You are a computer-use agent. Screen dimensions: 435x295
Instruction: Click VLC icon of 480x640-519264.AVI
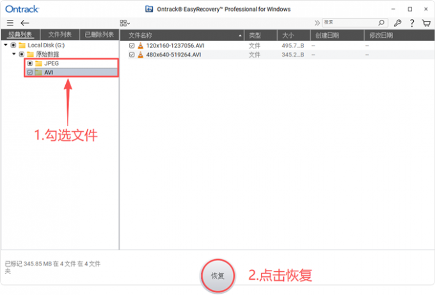click(x=141, y=54)
